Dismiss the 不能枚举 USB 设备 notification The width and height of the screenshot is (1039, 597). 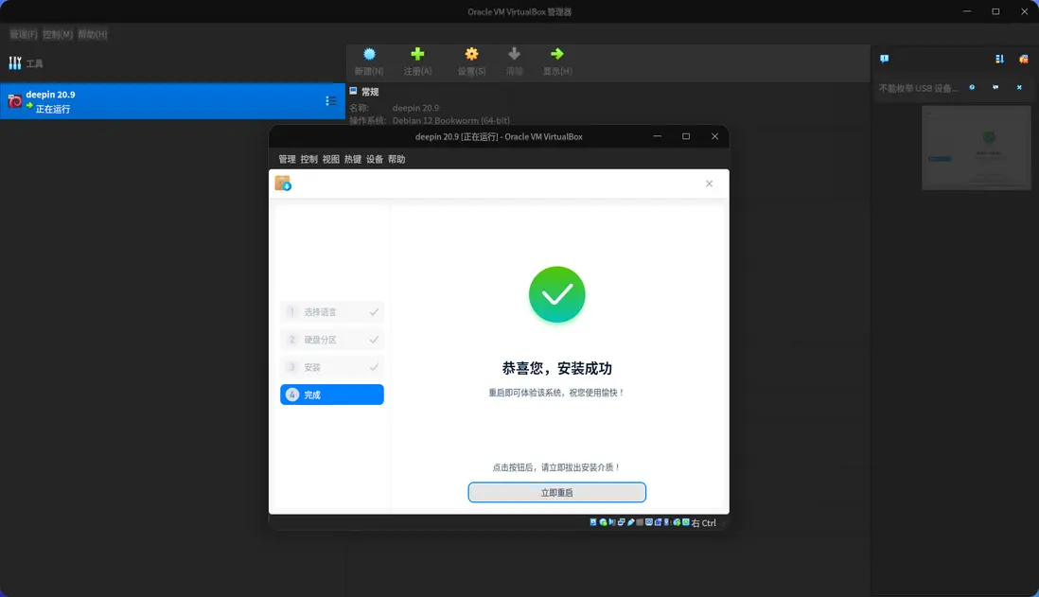1018,87
